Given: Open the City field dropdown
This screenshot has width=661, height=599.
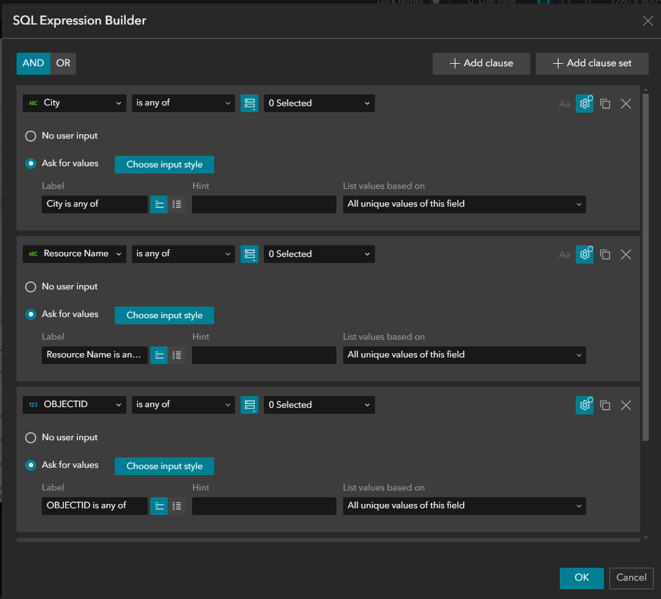Looking at the screenshot, I should 74,103.
